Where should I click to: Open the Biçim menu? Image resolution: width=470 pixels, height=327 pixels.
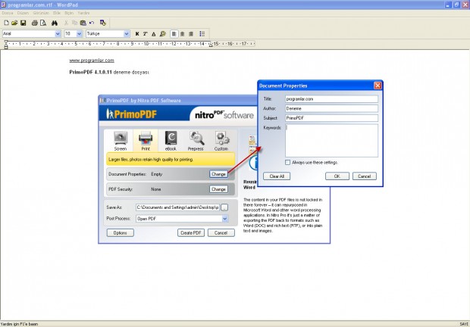coord(69,13)
